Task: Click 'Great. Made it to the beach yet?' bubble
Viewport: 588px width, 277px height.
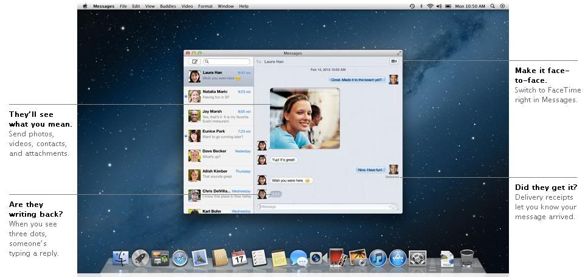Action: (x=358, y=80)
